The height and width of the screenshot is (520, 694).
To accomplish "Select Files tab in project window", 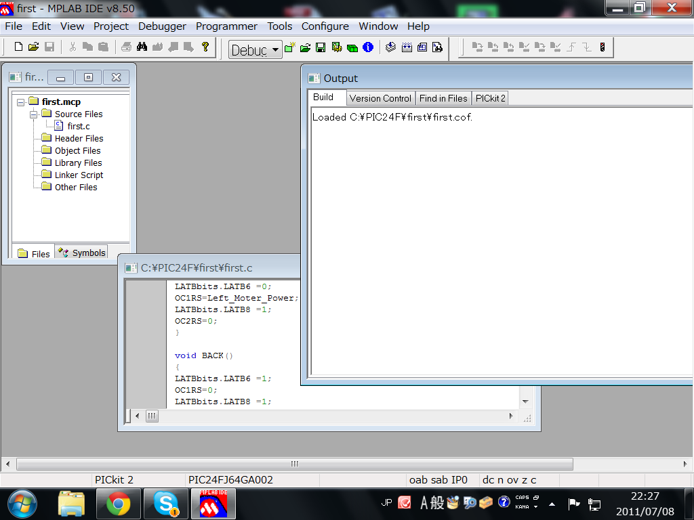I will click(34, 253).
